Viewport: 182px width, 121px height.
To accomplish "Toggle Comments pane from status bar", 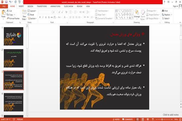I will click(127, 119).
